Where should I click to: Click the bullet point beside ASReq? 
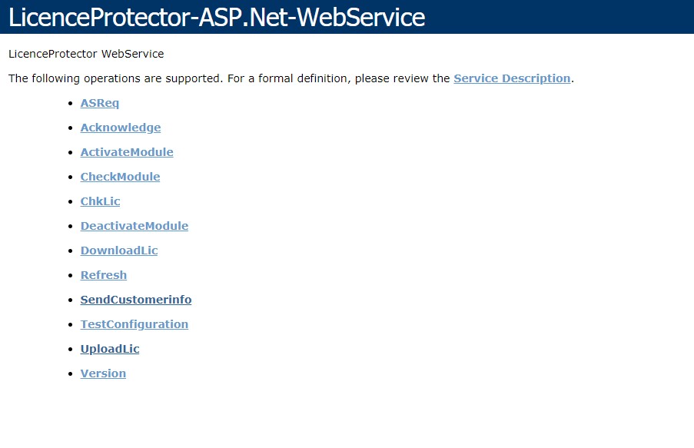point(71,103)
